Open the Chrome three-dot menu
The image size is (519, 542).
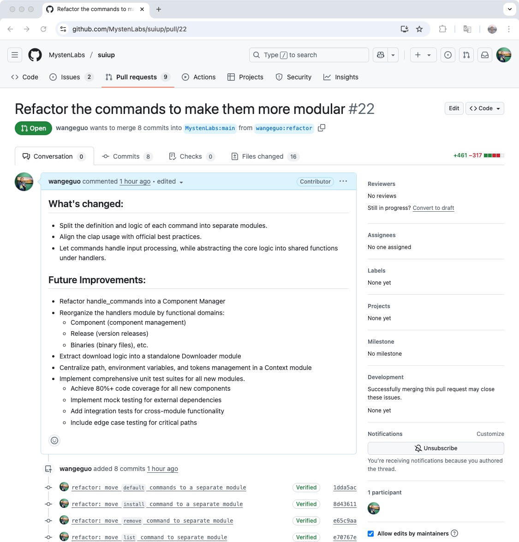(x=509, y=29)
